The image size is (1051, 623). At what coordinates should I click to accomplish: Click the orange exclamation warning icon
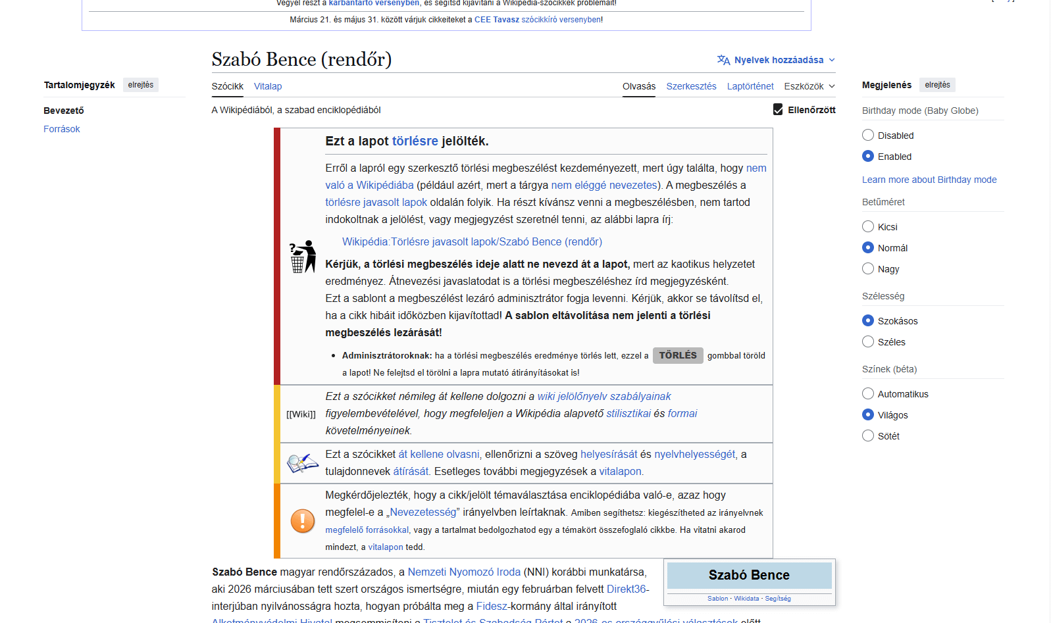click(303, 521)
